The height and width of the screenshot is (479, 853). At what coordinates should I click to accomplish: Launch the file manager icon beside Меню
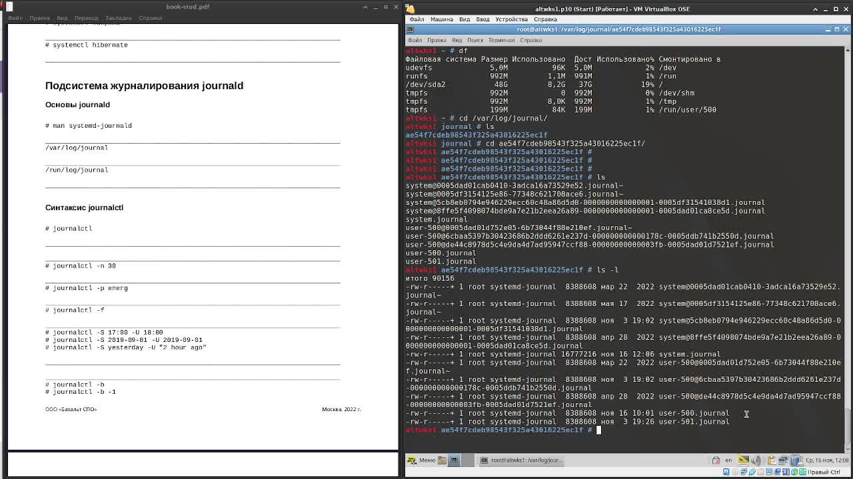click(x=442, y=460)
